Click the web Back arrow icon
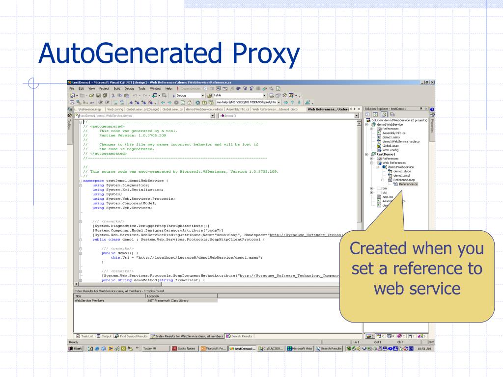This screenshot has width=503, height=377. point(163,103)
